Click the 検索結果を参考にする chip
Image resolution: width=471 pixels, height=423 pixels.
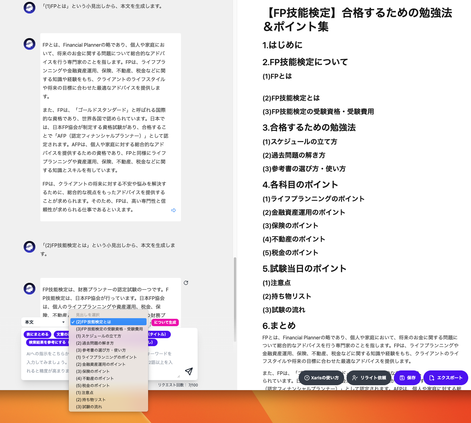(x=47, y=342)
